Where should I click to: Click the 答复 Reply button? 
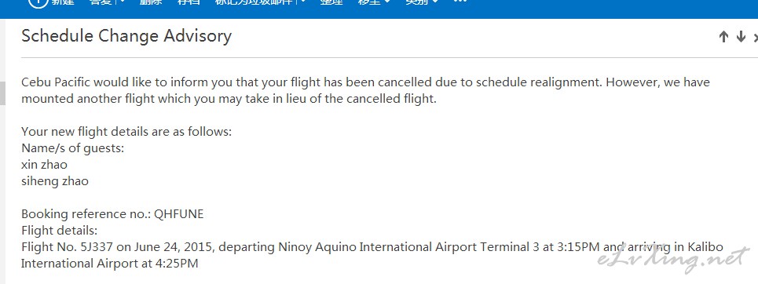tap(101, 2)
